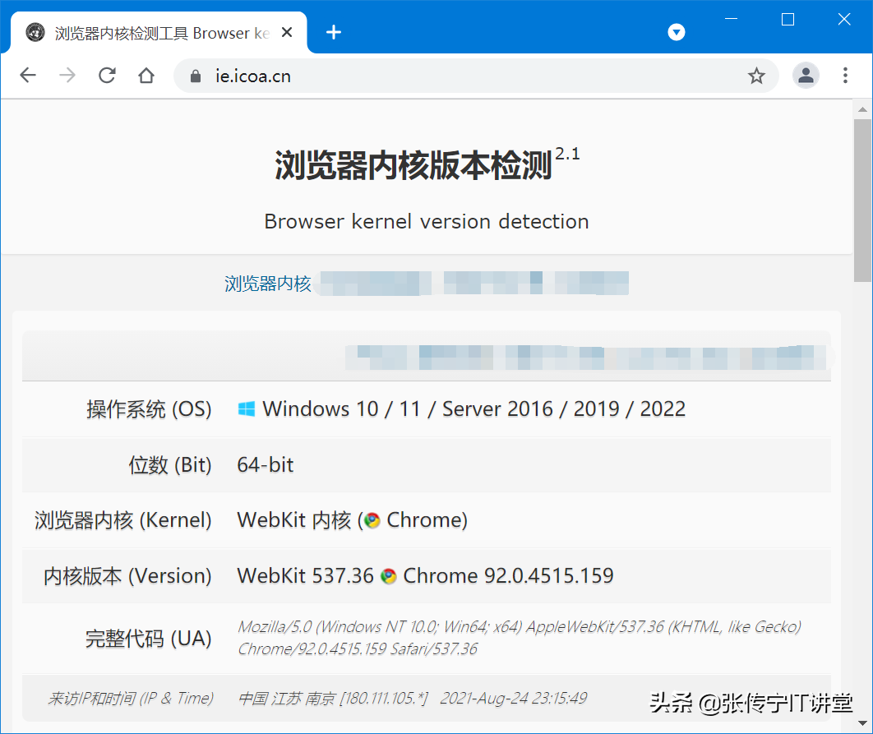Select the 2021-Aug-24 23:15:49 timestamp
873x734 pixels.
[x=513, y=698]
